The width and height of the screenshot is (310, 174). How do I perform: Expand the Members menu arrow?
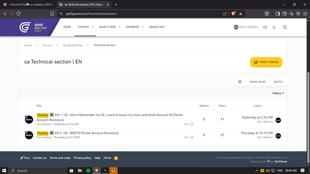tap(142, 27)
